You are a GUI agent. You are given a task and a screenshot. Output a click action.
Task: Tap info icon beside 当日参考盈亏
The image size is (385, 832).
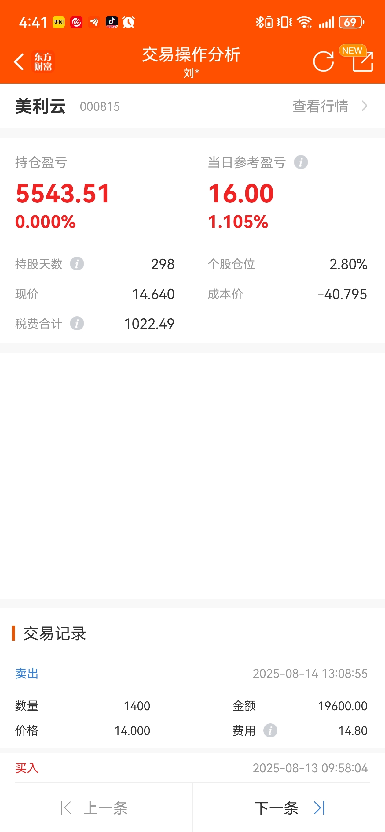click(301, 162)
